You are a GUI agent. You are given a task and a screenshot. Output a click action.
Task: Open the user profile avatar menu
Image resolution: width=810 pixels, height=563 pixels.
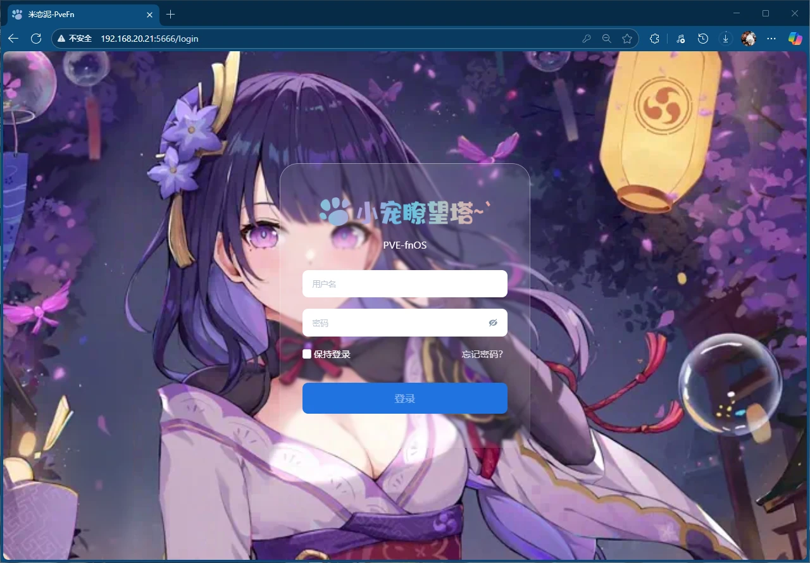(x=749, y=39)
